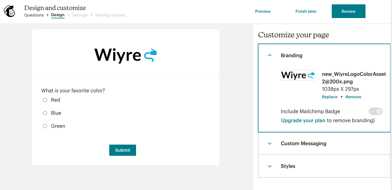Select the Red radio option

[x=45, y=100]
